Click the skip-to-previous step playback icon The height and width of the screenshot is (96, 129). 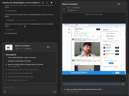[64, 84]
